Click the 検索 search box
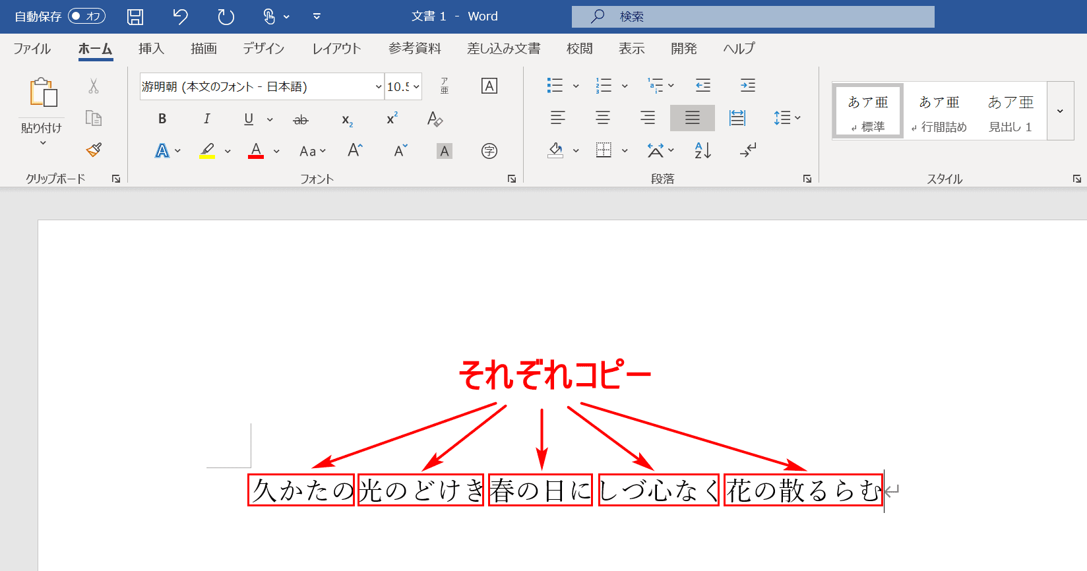The width and height of the screenshot is (1087, 571). (x=753, y=16)
